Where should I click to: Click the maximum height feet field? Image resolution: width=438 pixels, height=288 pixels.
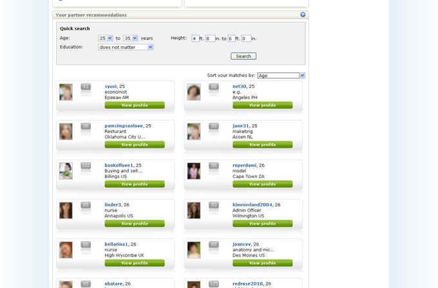231,39
